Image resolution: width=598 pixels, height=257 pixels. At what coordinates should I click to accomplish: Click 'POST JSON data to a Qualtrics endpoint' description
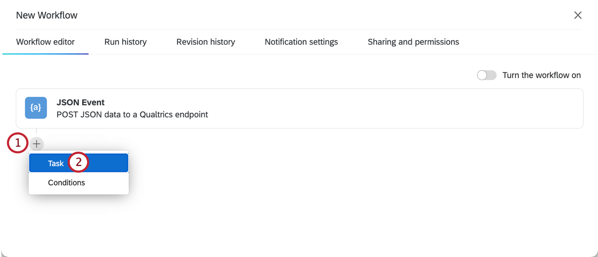(x=132, y=114)
